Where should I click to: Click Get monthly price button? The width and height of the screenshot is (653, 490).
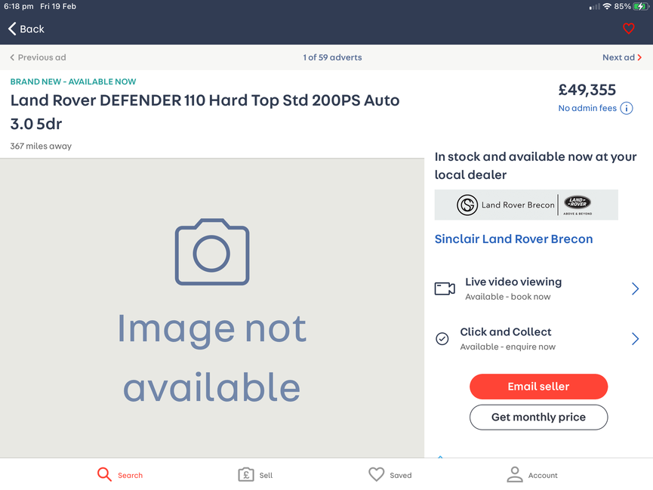(x=538, y=417)
